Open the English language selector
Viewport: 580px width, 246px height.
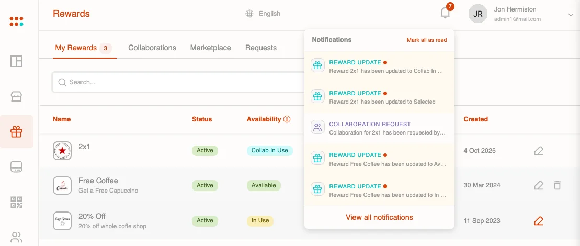[263, 14]
